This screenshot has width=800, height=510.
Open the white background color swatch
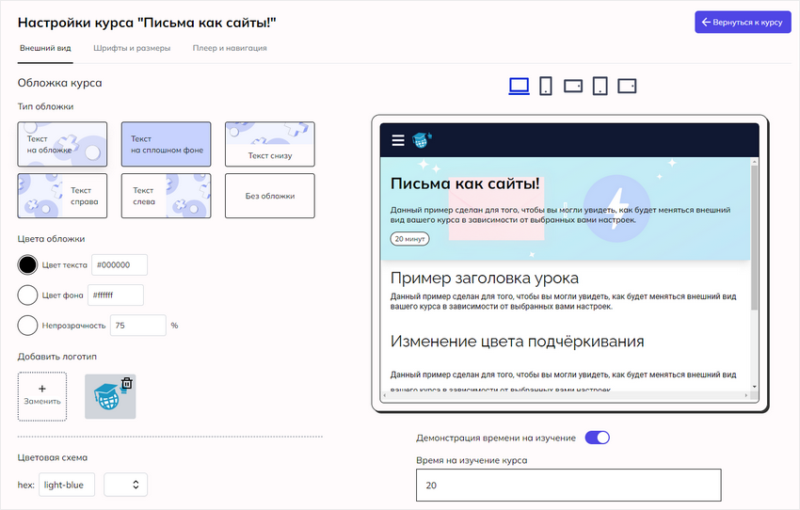click(27, 295)
